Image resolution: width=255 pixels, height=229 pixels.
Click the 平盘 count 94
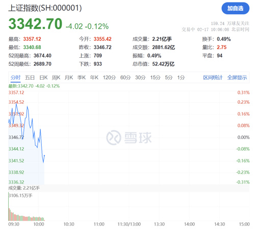pyautogui.click(x=220, y=56)
